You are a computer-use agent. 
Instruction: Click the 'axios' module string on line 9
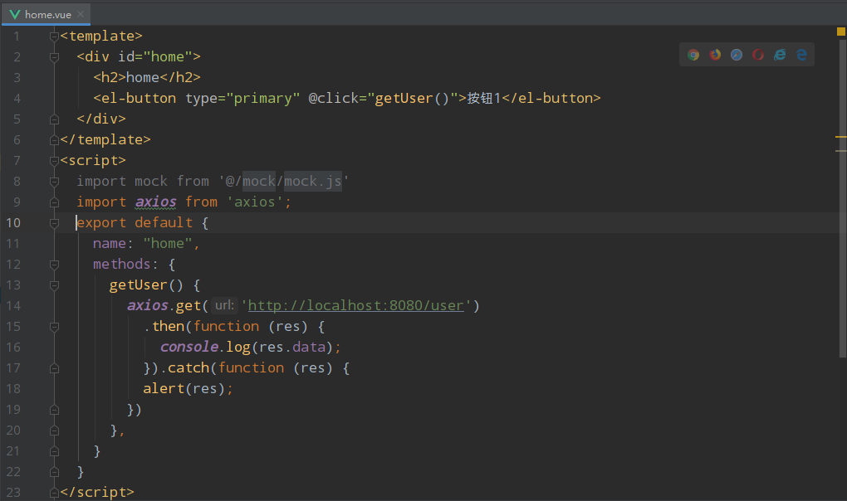[x=254, y=202]
